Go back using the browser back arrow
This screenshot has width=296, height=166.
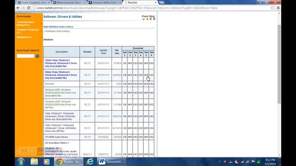tap(18, 8)
